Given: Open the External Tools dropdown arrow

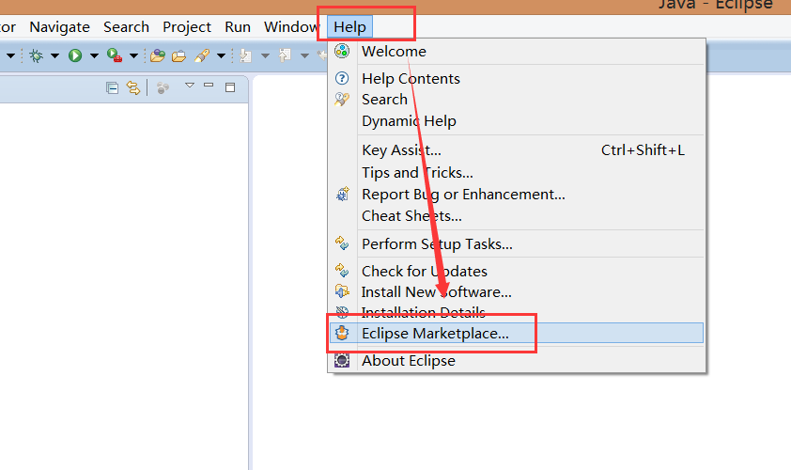Looking at the screenshot, I should click(133, 56).
